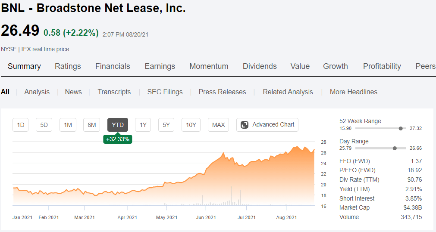Click the 52 Week Range slider marker
This screenshot has height=232, width=436.
[401, 129]
